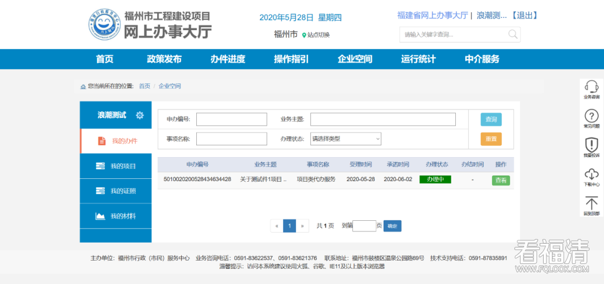
Task: Go to next page arrow »
Action: coord(302,226)
